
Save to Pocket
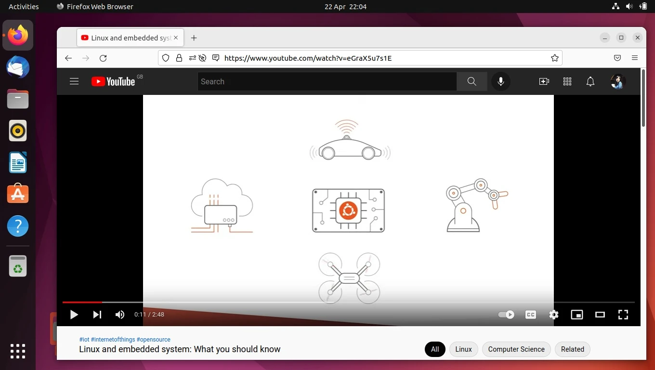(617, 58)
